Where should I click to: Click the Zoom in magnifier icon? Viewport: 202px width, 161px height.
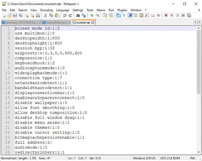(x=92, y=15)
